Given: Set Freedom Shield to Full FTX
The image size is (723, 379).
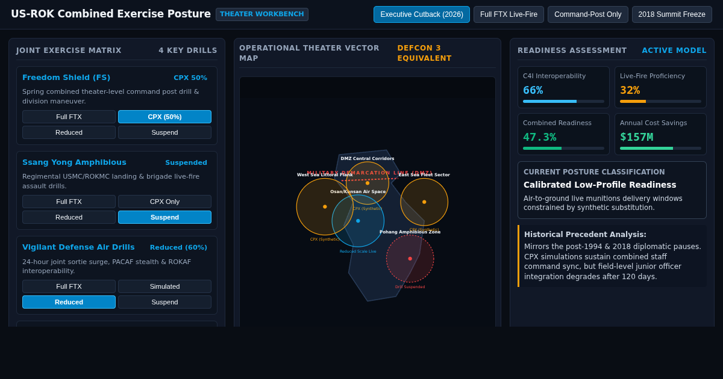Looking at the screenshot, I should point(69,117).
